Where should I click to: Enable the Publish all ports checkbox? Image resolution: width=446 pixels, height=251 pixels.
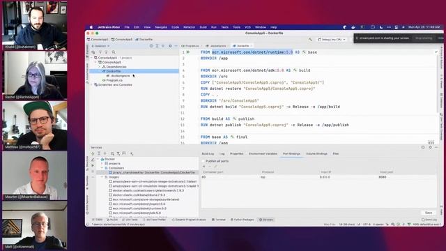click(203, 161)
